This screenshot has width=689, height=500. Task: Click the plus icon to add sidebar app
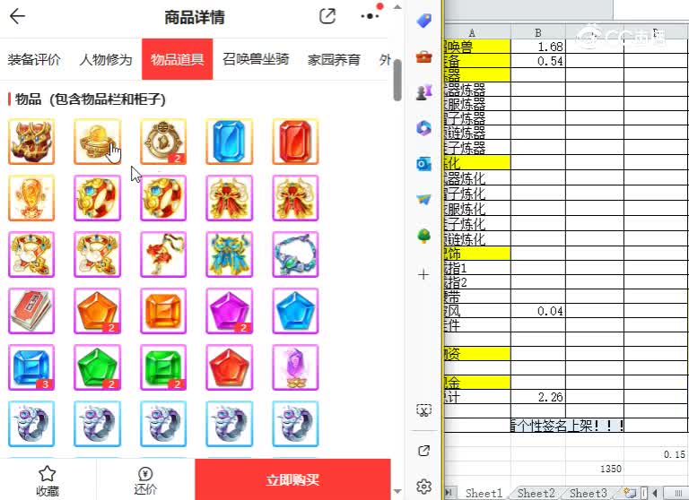tap(423, 275)
